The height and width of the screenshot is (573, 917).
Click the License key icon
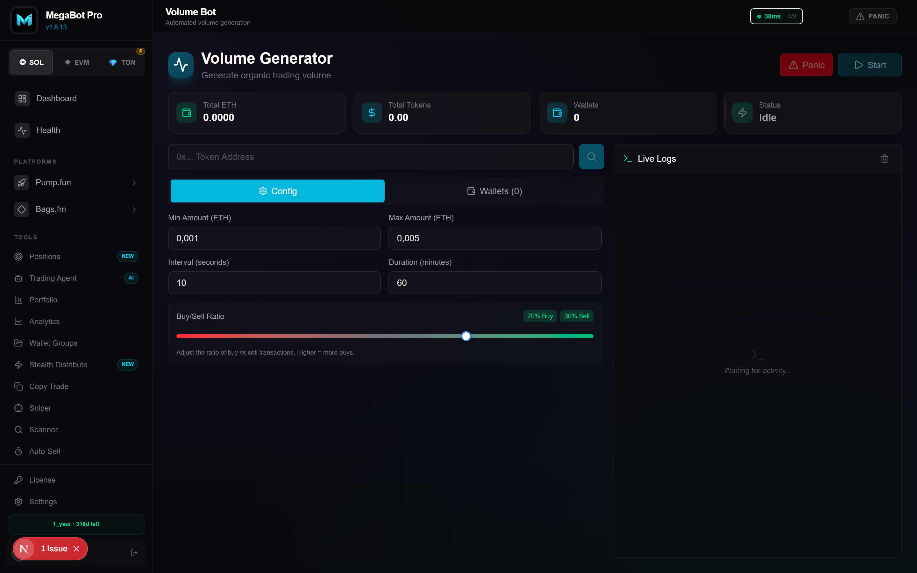(x=18, y=480)
